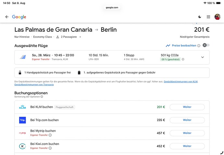Click the 457 € Mytrip price

pos(161,133)
